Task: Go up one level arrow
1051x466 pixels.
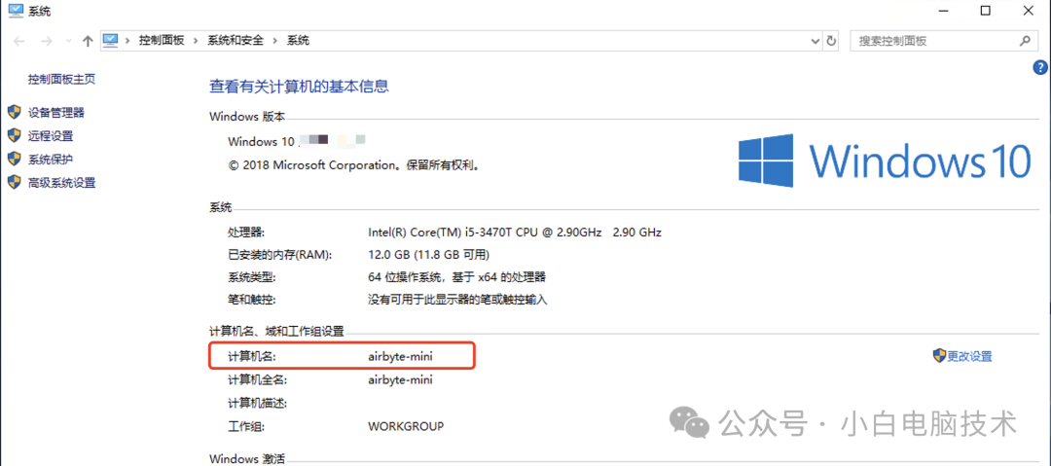Action: point(88,41)
